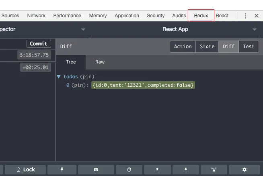Open the Security tab
The image size is (263, 176).
[156, 16]
